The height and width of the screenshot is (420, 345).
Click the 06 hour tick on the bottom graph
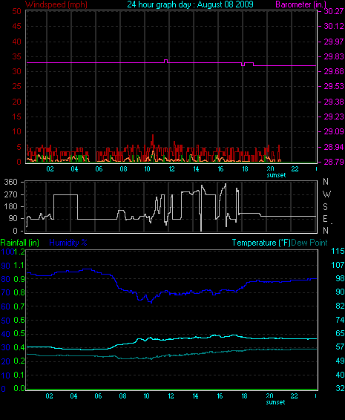(x=98, y=396)
